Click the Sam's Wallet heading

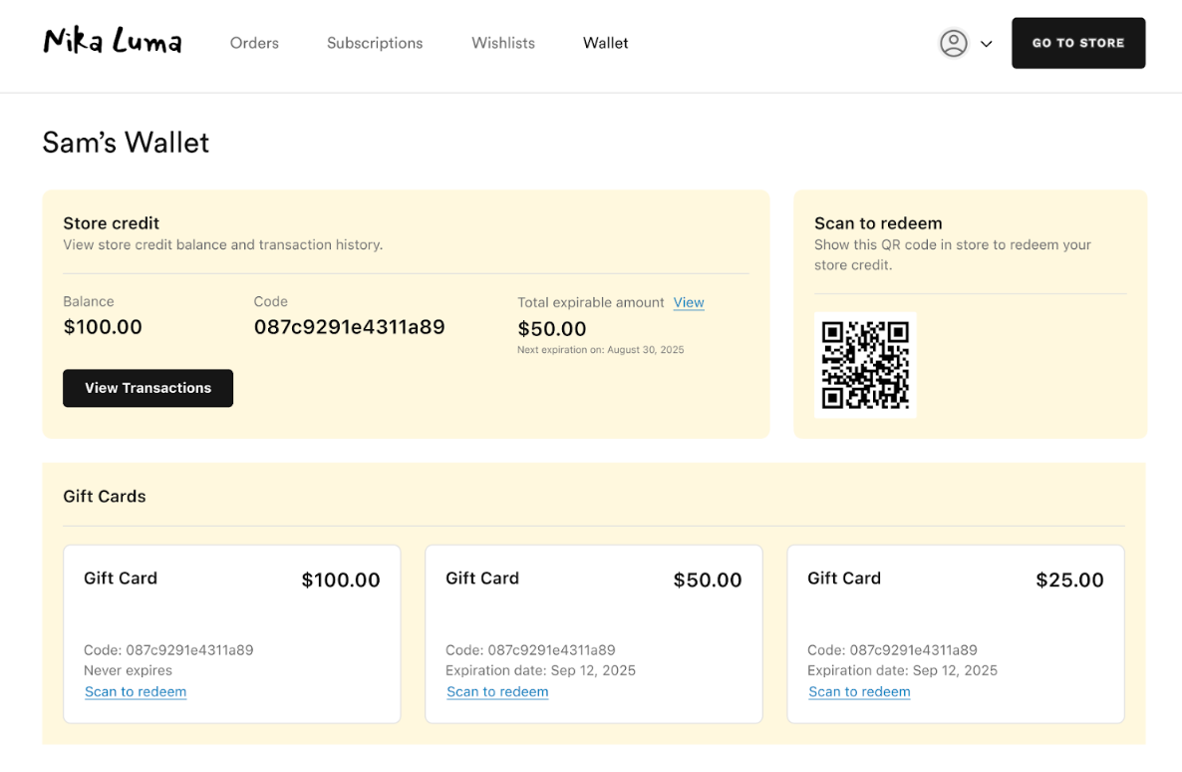[x=126, y=143]
